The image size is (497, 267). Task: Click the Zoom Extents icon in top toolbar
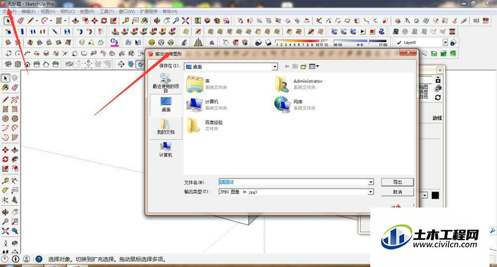coord(186,21)
